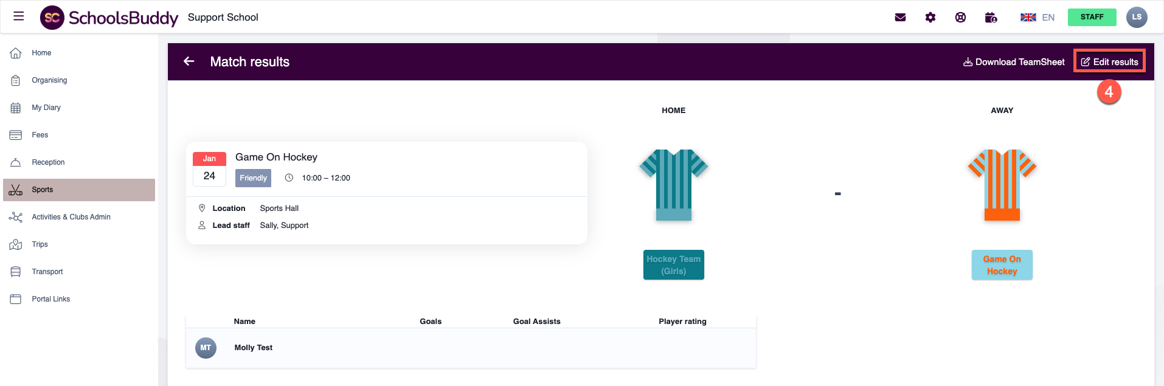Open the calendar clock icon
The height and width of the screenshot is (386, 1164).
991,18
